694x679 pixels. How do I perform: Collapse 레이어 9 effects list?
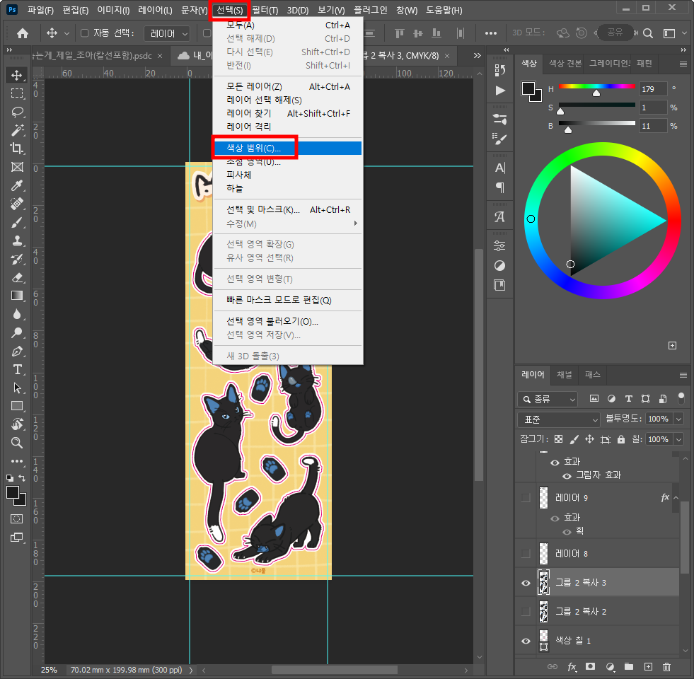point(676,498)
